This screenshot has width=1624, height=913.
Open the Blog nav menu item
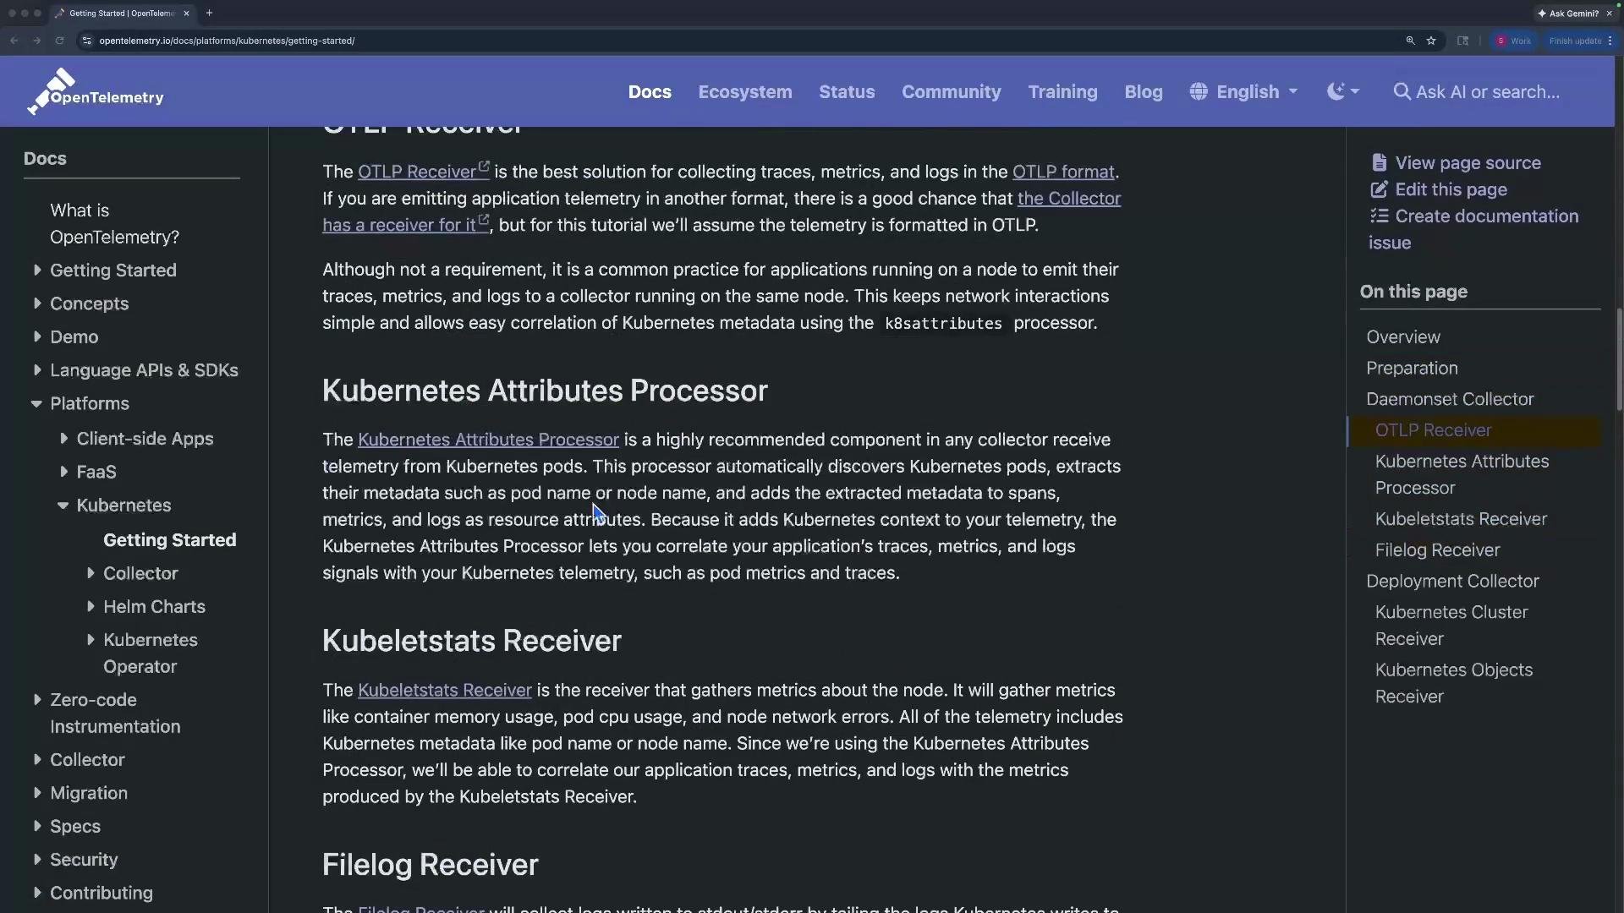coord(1144,92)
